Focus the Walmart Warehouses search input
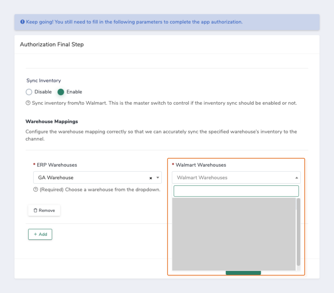The height and width of the screenshot is (293, 334). (x=236, y=191)
